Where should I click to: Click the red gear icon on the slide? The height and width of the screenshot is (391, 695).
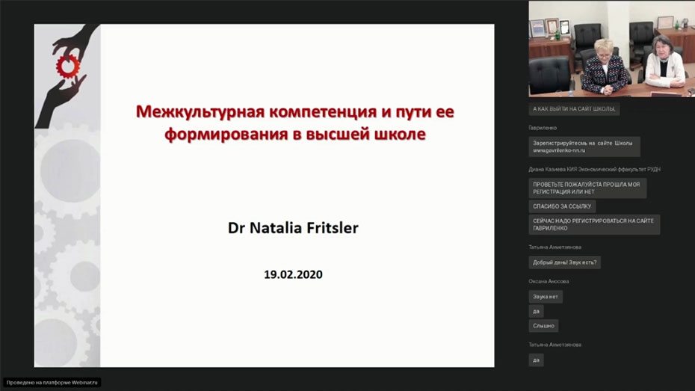(x=67, y=67)
